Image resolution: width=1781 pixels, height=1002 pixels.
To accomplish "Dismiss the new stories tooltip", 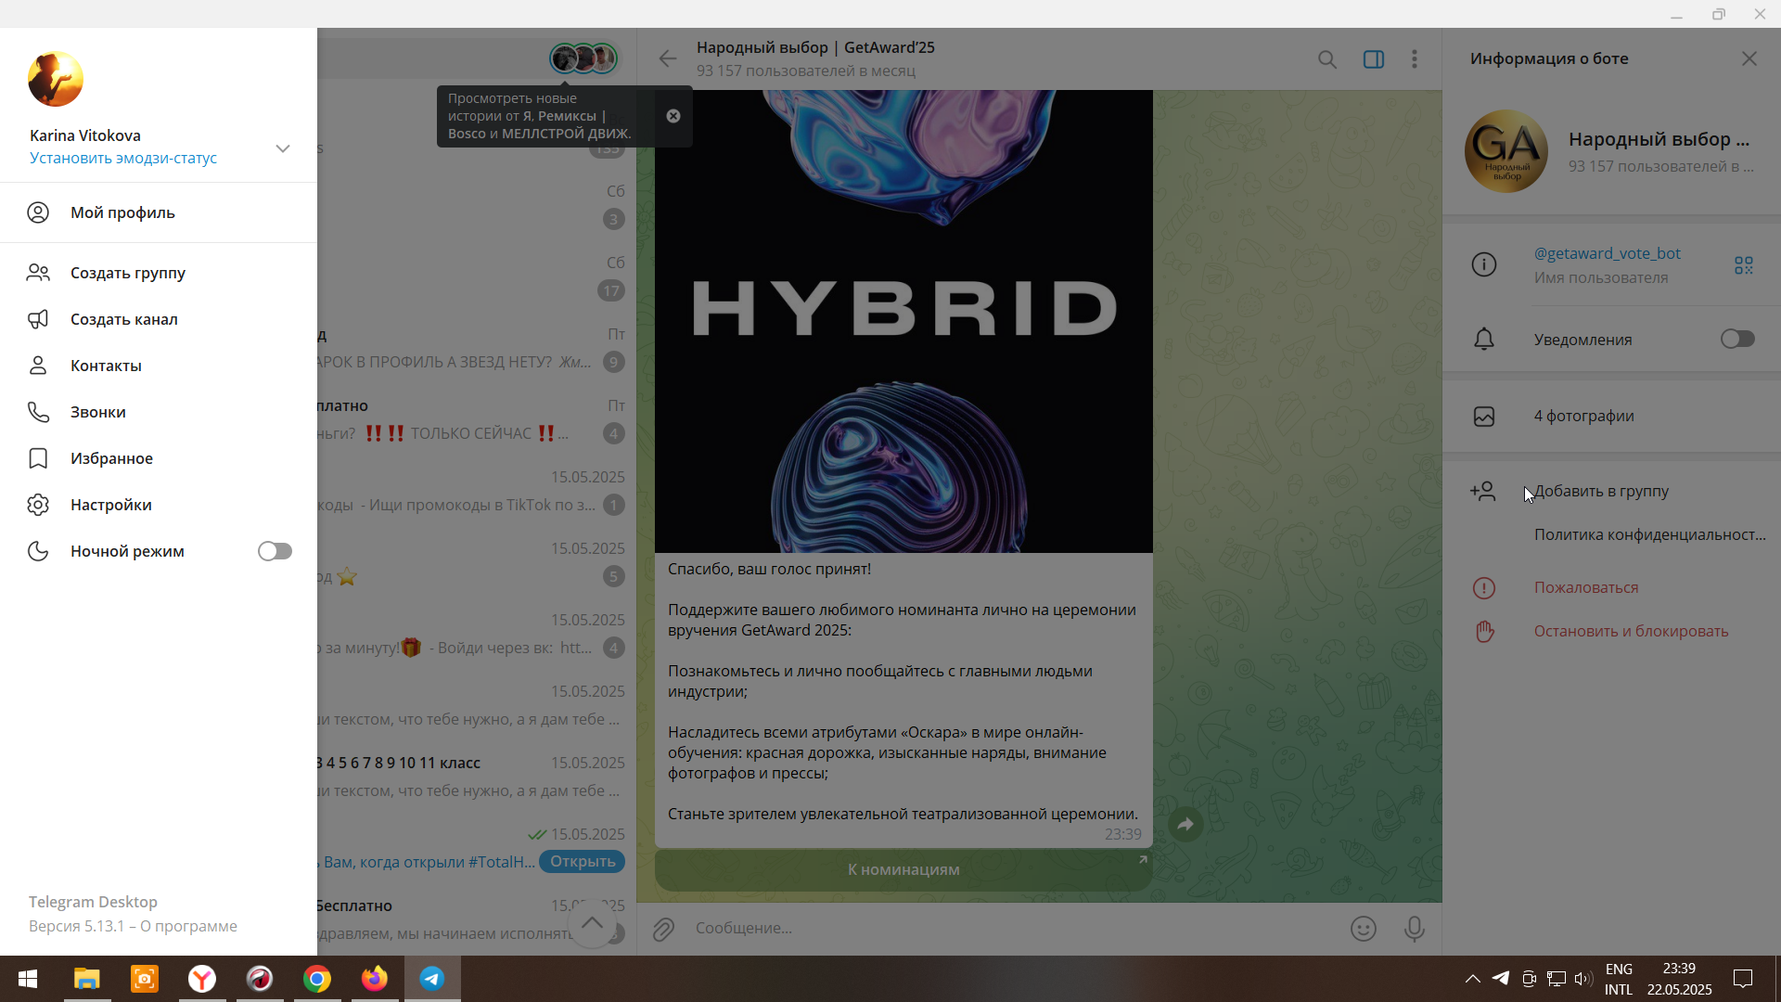I will click(x=673, y=116).
